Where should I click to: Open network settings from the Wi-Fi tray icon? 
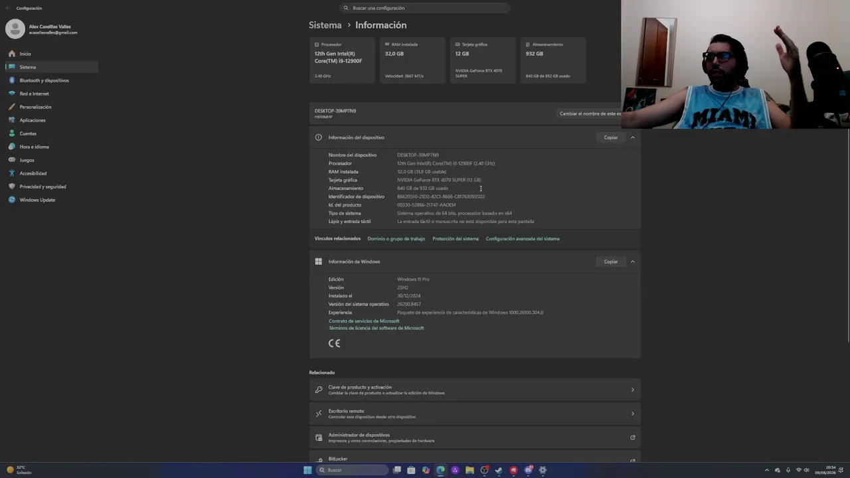[798, 470]
